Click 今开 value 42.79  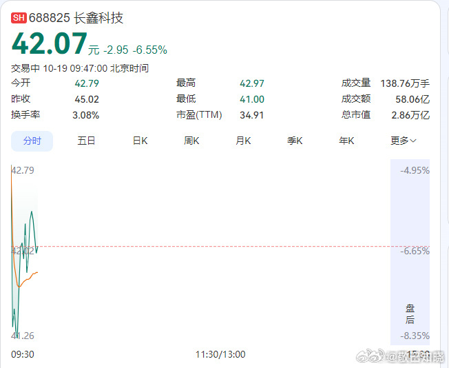coord(87,83)
